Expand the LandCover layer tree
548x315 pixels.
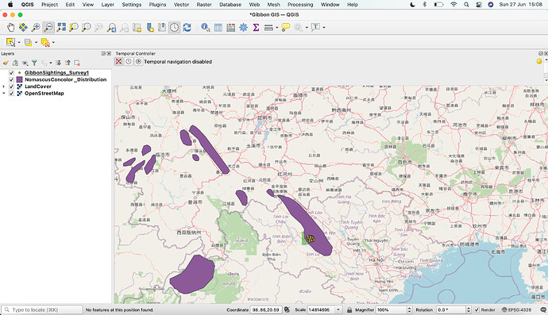click(x=3, y=86)
